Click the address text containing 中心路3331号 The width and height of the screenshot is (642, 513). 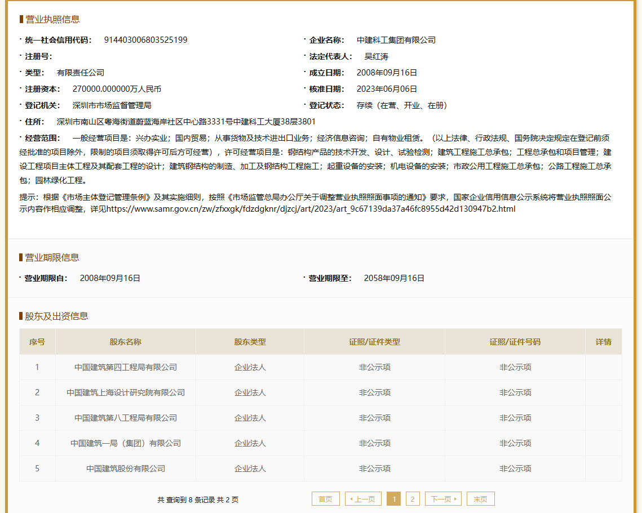(x=186, y=122)
